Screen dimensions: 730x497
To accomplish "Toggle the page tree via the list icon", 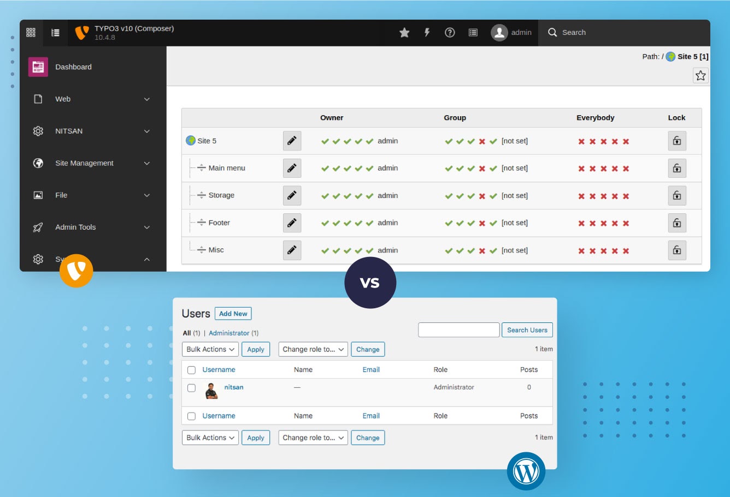I will tap(55, 32).
